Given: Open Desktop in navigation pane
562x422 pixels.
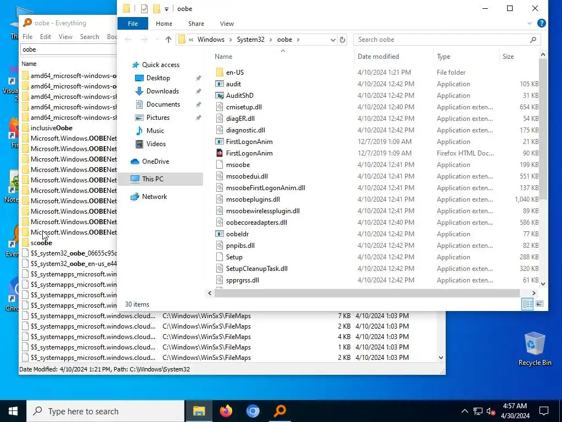Looking at the screenshot, I should (x=158, y=78).
